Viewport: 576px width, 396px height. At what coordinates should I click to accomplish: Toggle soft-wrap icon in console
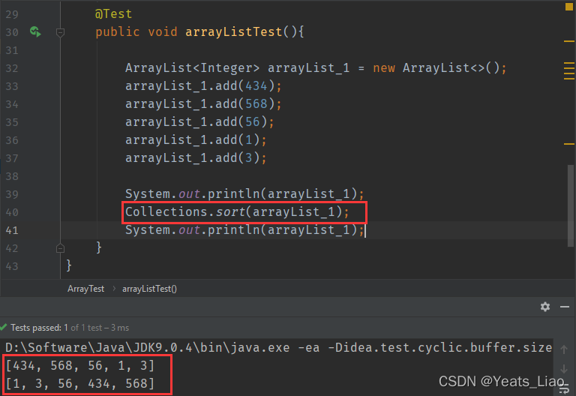point(564,389)
